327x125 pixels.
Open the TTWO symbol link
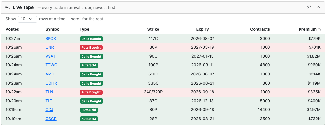[x=51, y=65]
